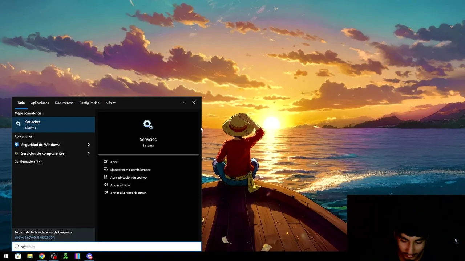
Task: Switch to the Aplicaciones tab
Action: 40,103
